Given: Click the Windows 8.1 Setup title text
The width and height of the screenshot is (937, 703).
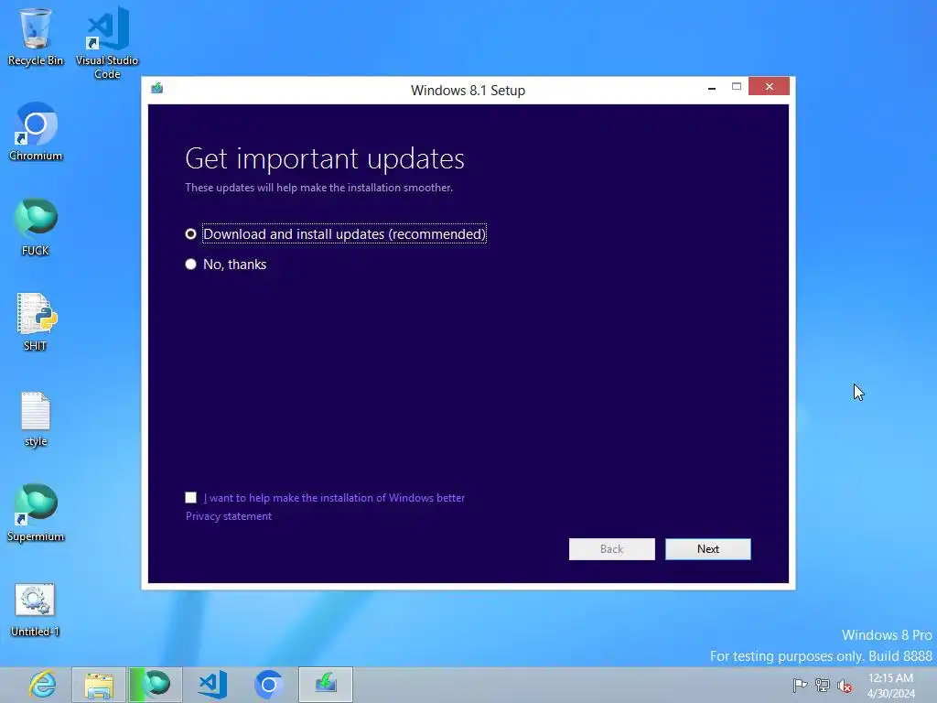Looking at the screenshot, I should (x=468, y=91).
